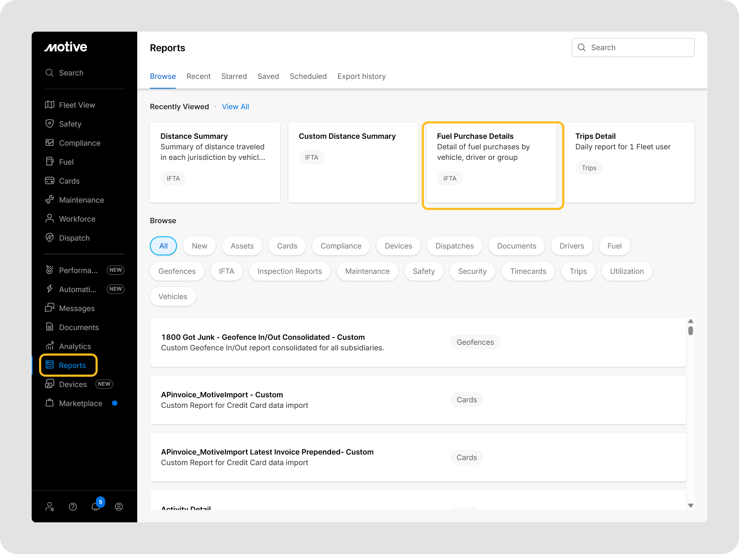Viewport: 739px width, 554px height.
Task: Select the Maintenance wrench icon
Action: click(x=49, y=200)
